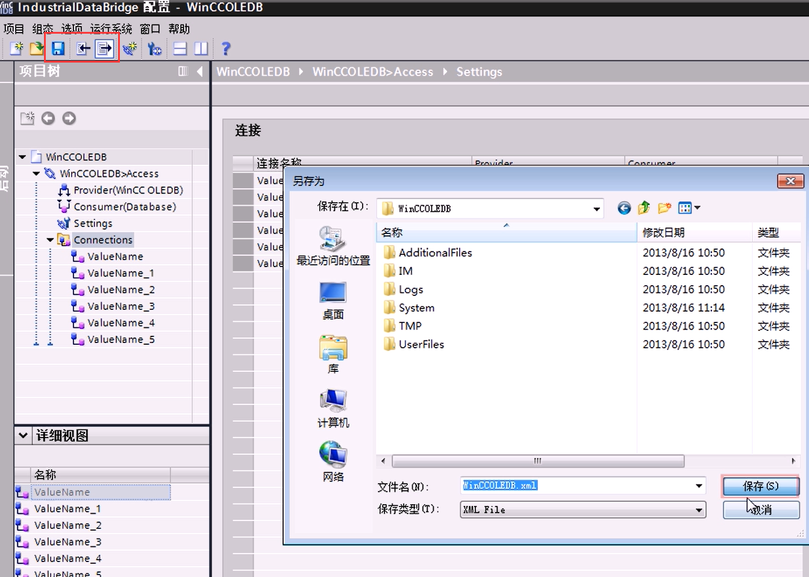Open the 选项 menu
This screenshot has width=809, height=577.
[x=72, y=29]
